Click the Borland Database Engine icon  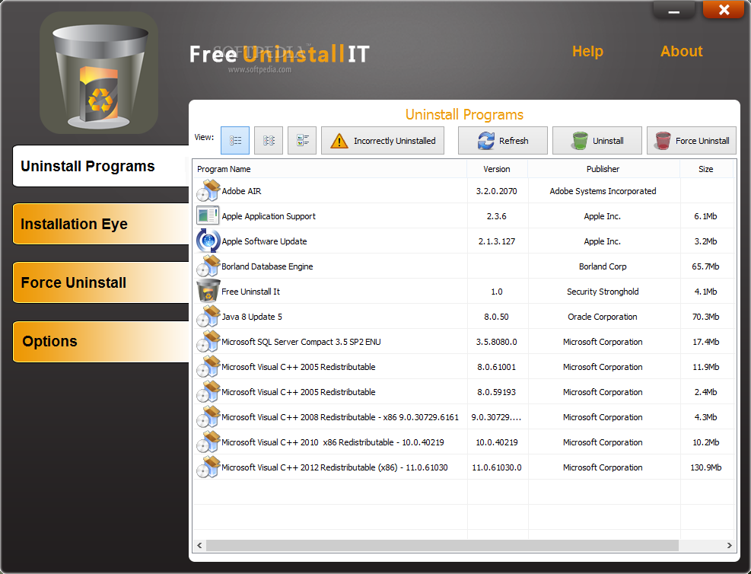tap(208, 266)
